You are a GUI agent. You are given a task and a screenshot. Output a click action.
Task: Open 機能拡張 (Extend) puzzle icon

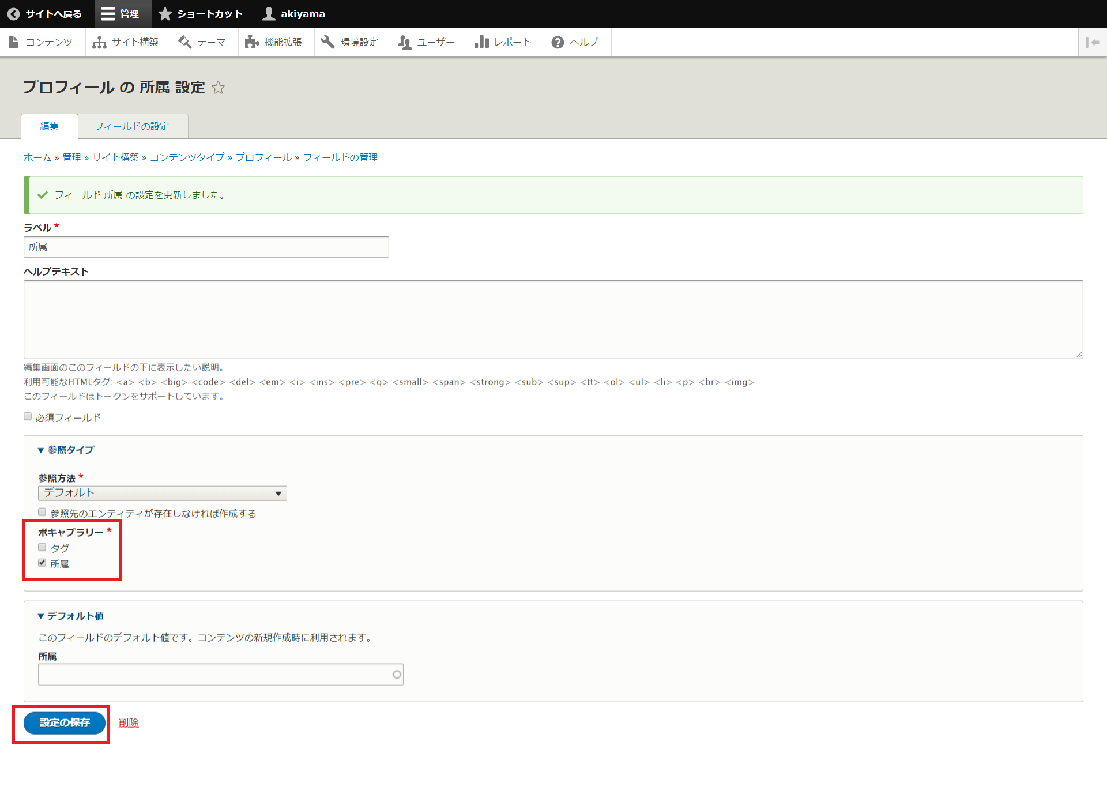[x=251, y=42]
